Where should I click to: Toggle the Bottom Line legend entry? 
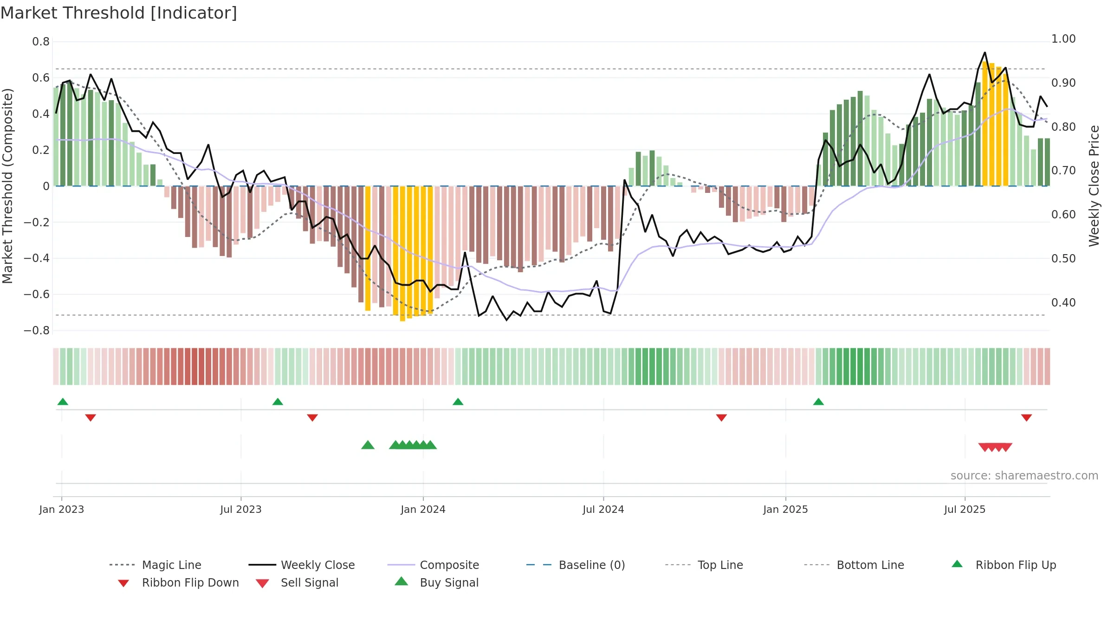(854, 565)
